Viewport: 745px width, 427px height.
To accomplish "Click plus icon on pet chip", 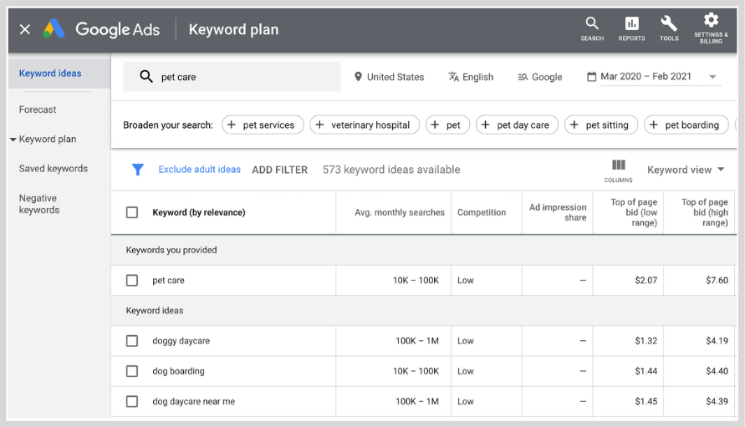I will tap(435, 125).
